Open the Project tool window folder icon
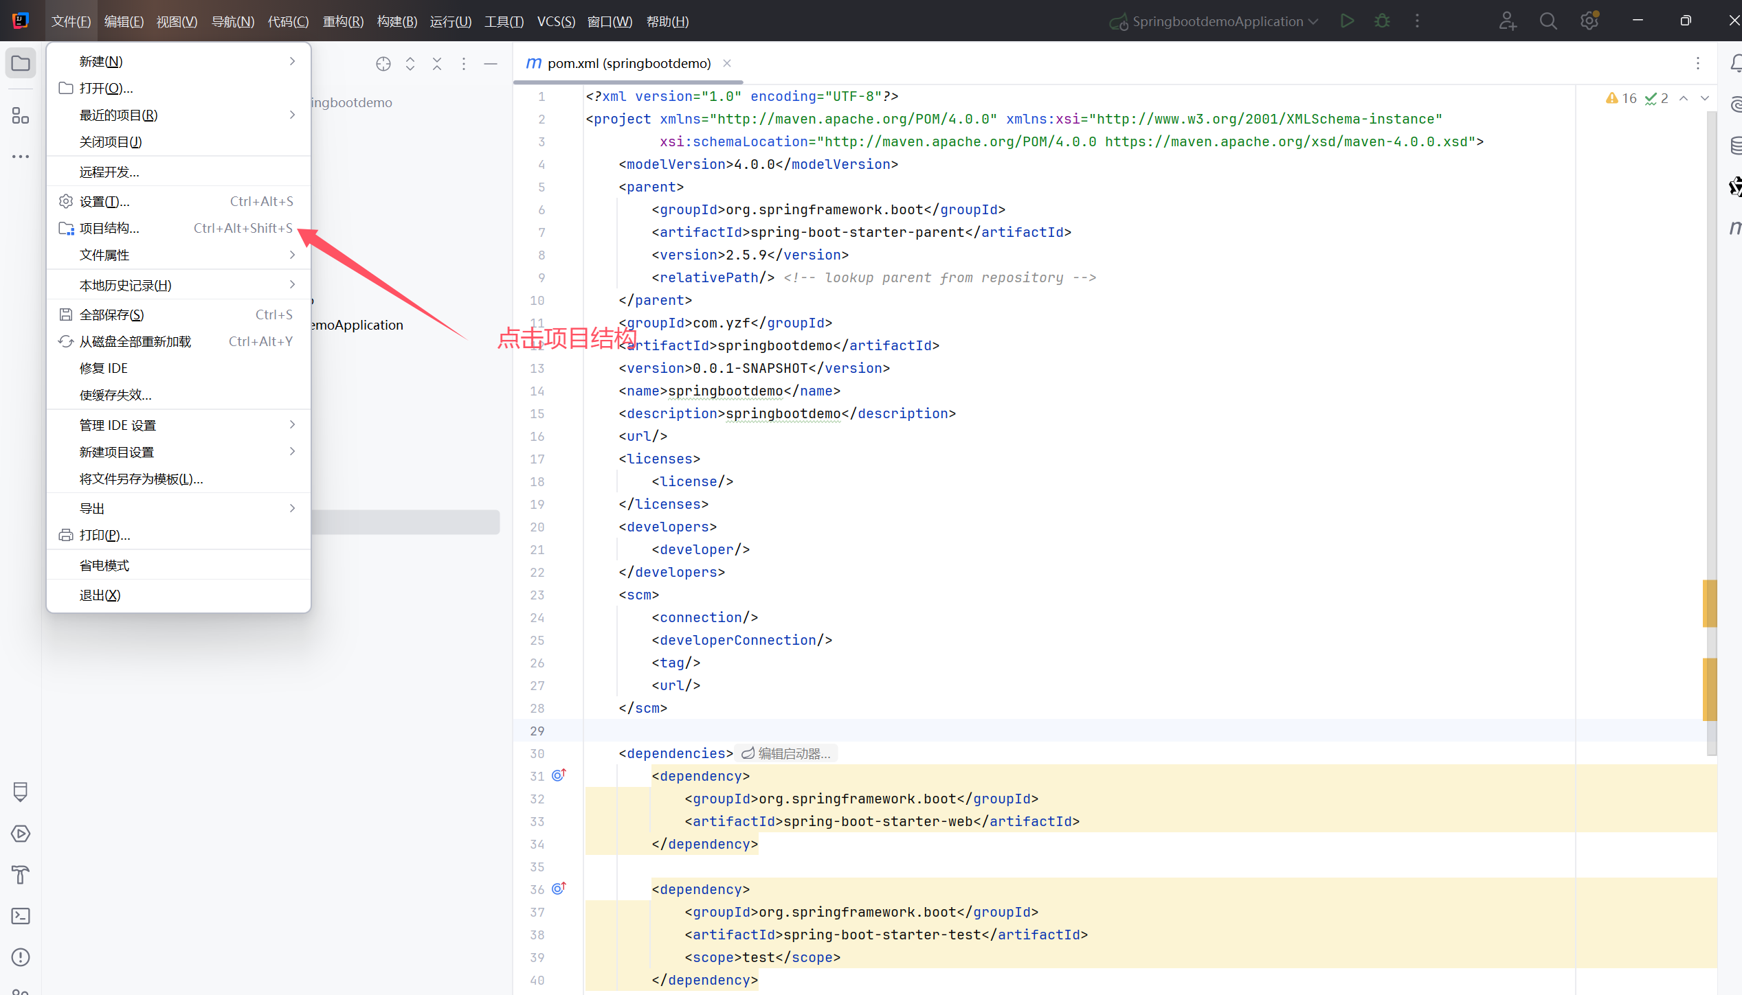Screen dimensions: 1742x995 coord(21,62)
